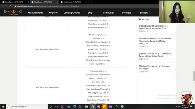195x109 pixels.
Task: Click the Black Stone (Armor) x5~10 entry
Action: [x=98, y=96]
